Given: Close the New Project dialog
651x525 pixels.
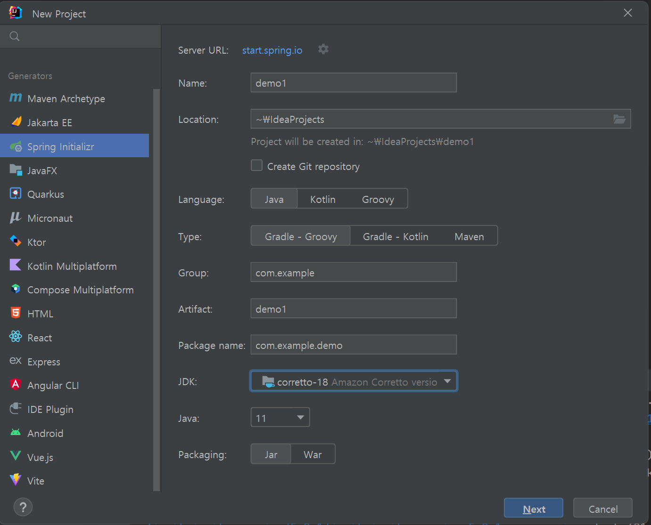Looking at the screenshot, I should pos(628,13).
